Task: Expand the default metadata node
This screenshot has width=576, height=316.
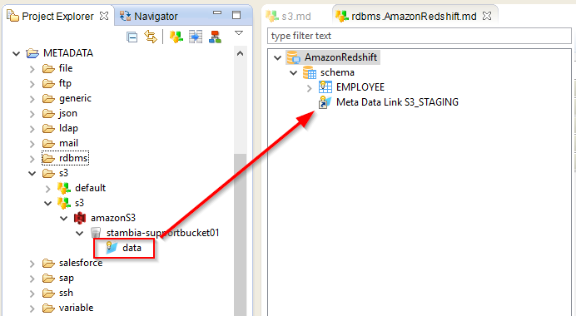Action: (48, 189)
